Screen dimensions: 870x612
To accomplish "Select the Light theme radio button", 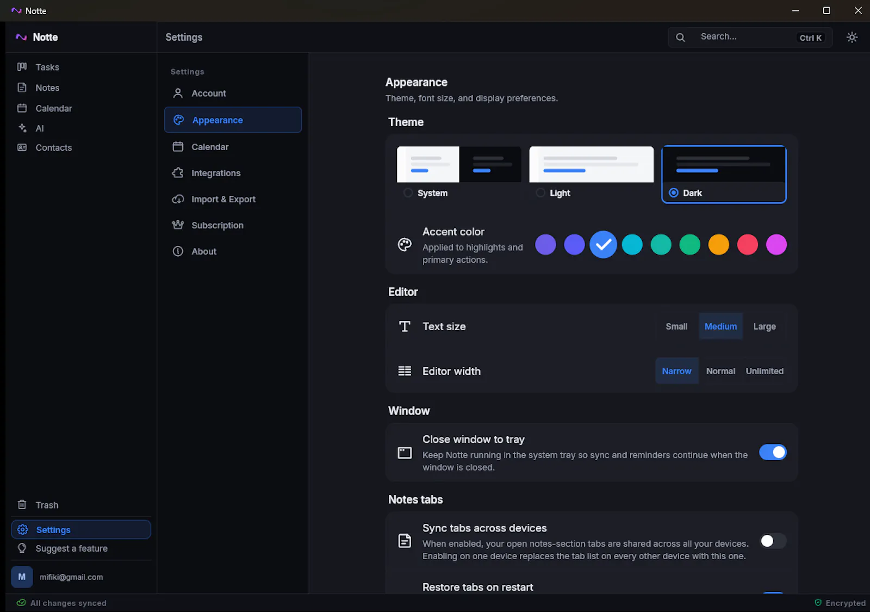I will click(x=540, y=193).
